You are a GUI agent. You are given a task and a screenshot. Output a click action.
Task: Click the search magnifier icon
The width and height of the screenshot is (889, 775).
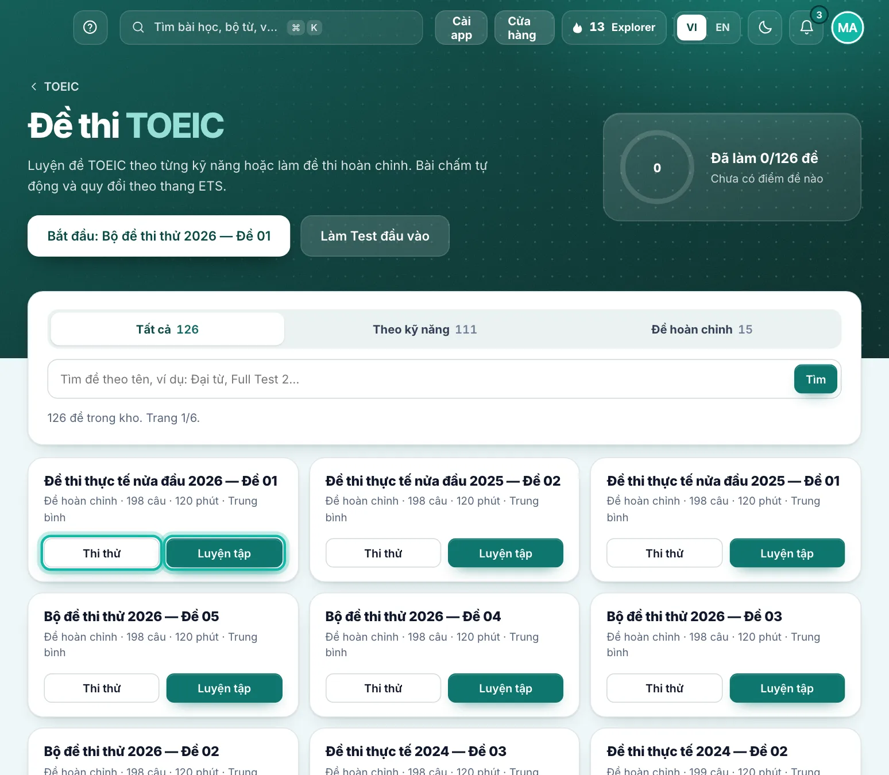coord(138,27)
